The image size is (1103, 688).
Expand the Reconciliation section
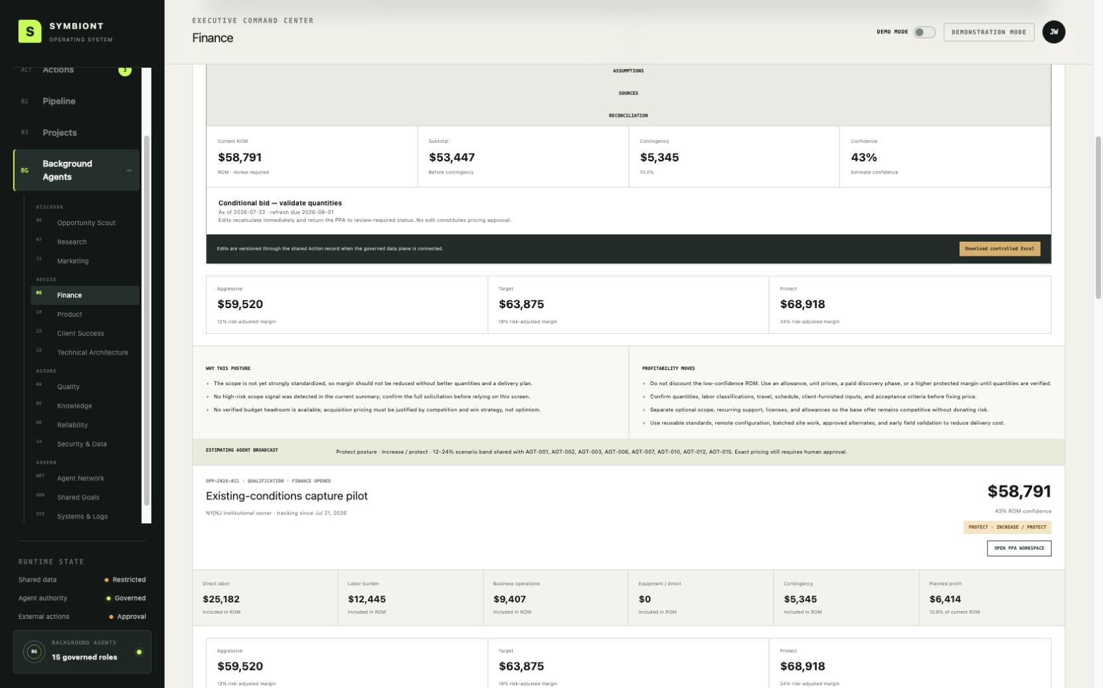[x=628, y=116]
